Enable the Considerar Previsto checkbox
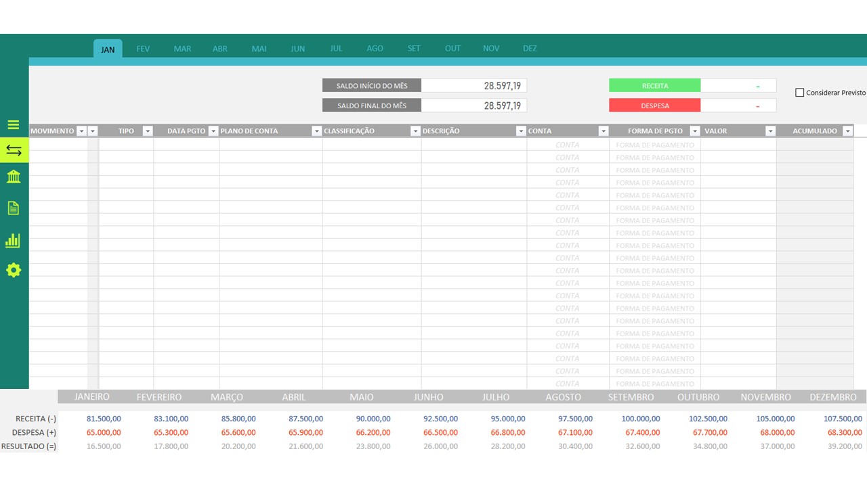867x487 pixels. pyautogui.click(x=800, y=93)
